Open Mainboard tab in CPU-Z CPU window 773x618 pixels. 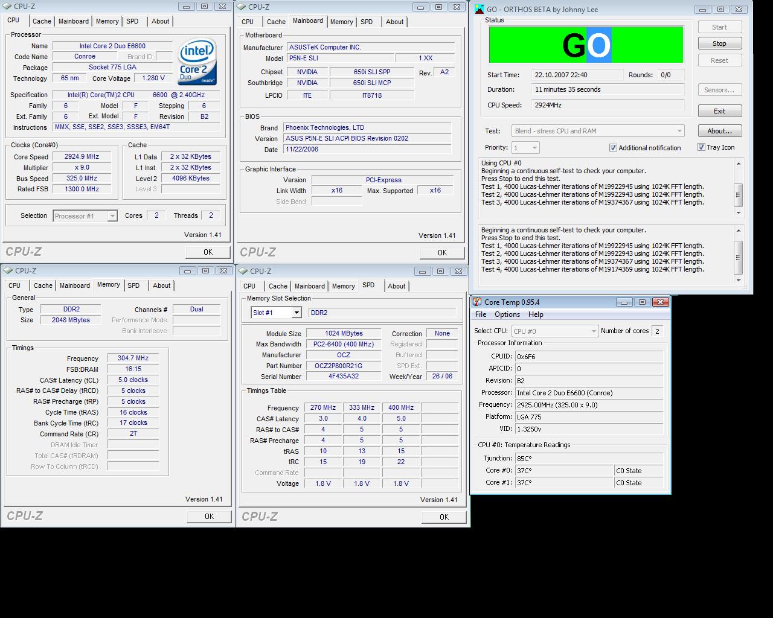pyautogui.click(x=74, y=21)
